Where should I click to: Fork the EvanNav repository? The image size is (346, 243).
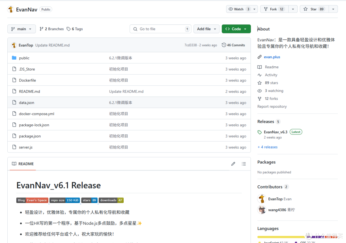click(x=274, y=9)
